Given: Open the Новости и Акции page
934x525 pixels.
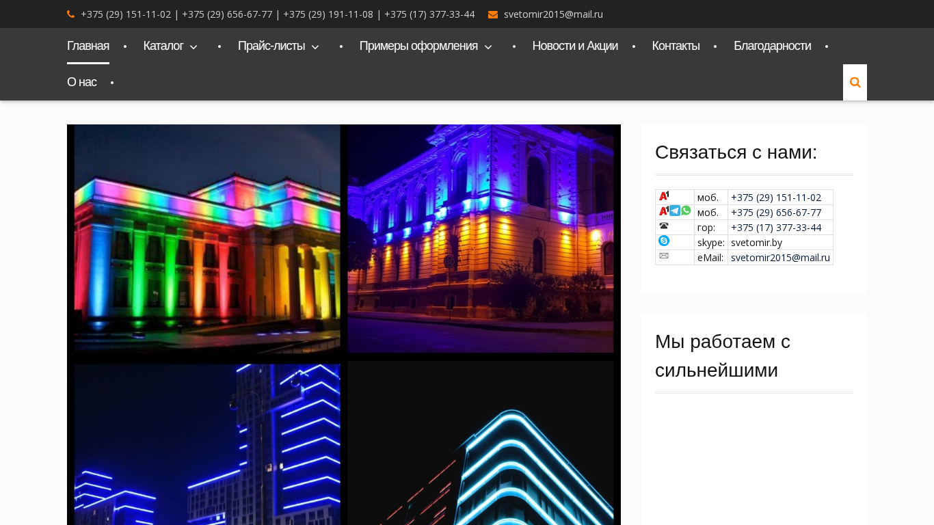Looking at the screenshot, I should (574, 46).
